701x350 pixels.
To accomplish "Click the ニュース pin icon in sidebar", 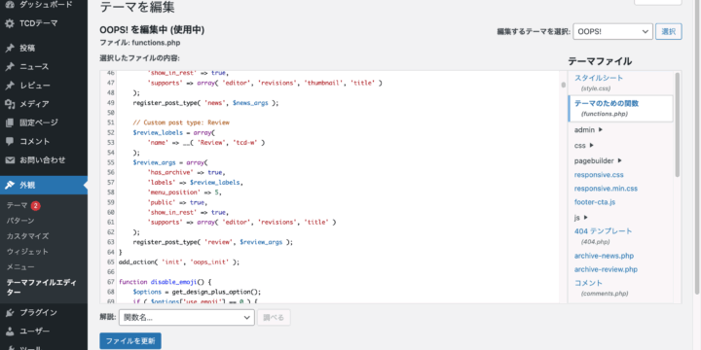I will 10,67.
